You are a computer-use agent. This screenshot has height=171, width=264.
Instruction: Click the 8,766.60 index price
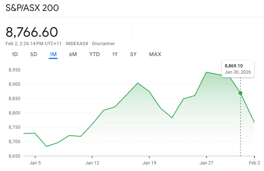32,32
